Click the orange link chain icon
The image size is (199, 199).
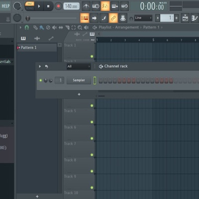(113, 18)
